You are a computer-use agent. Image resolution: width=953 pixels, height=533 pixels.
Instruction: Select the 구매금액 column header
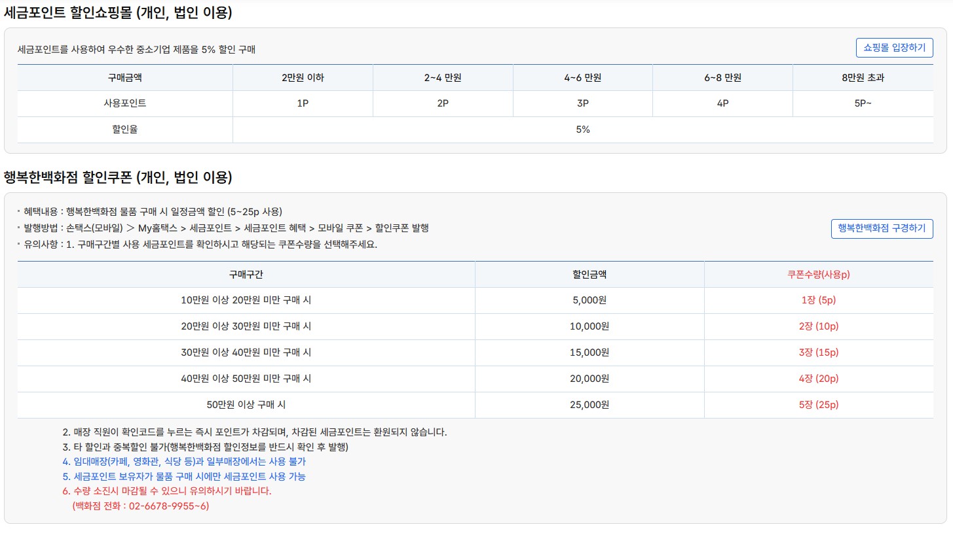(x=125, y=77)
